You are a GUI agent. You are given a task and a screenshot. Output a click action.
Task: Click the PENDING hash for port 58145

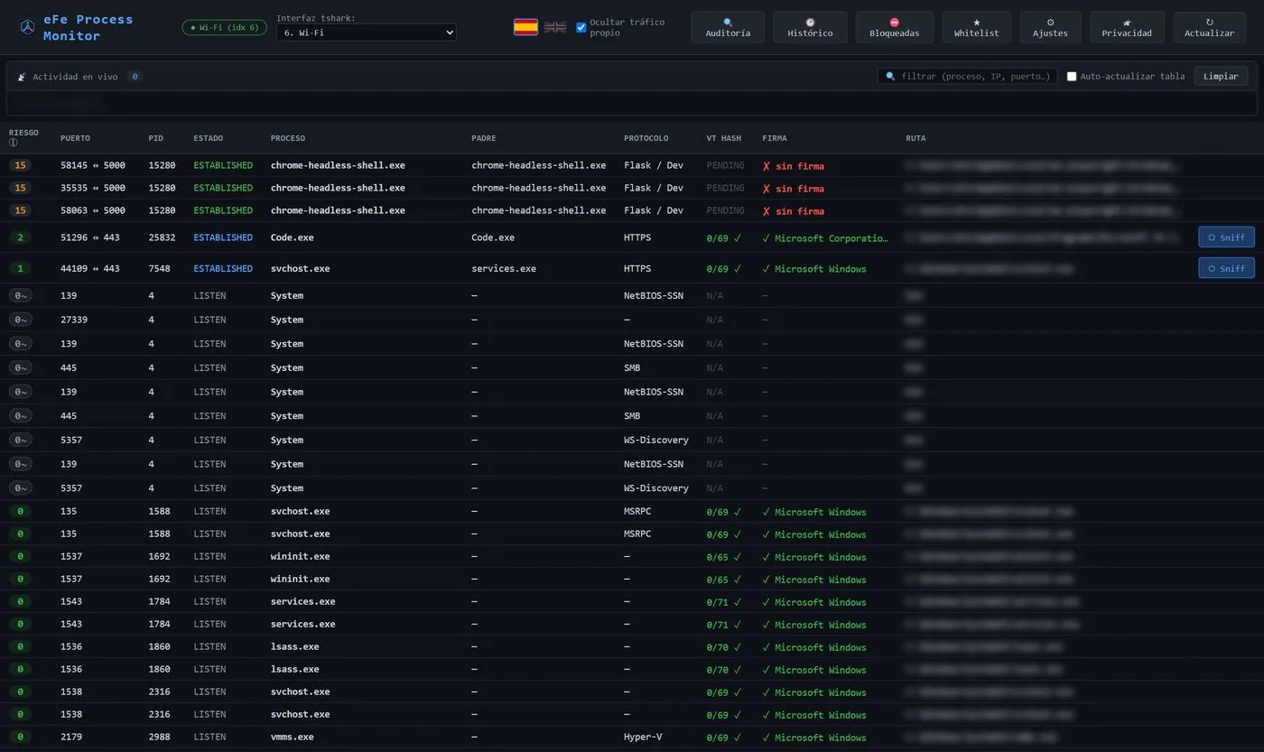tap(726, 165)
